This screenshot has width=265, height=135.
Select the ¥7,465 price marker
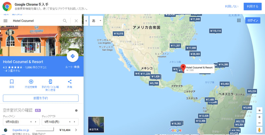[210, 100]
